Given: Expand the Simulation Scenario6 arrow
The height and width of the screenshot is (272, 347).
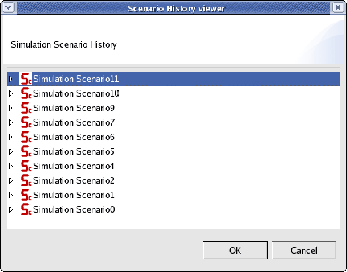Looking at the screenshot, I should pos(11,137).
